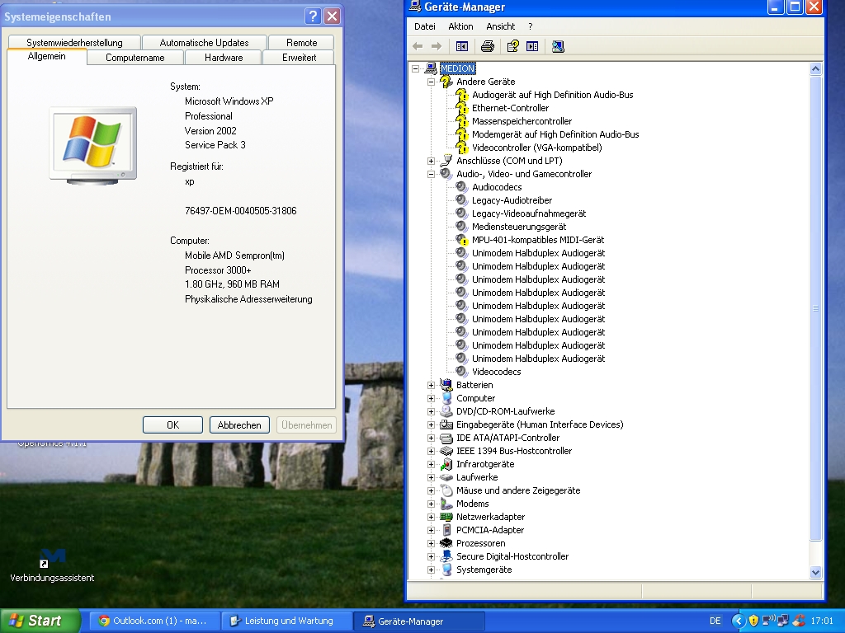Click the Systemeigenschaften help question button

coord(313,16)
